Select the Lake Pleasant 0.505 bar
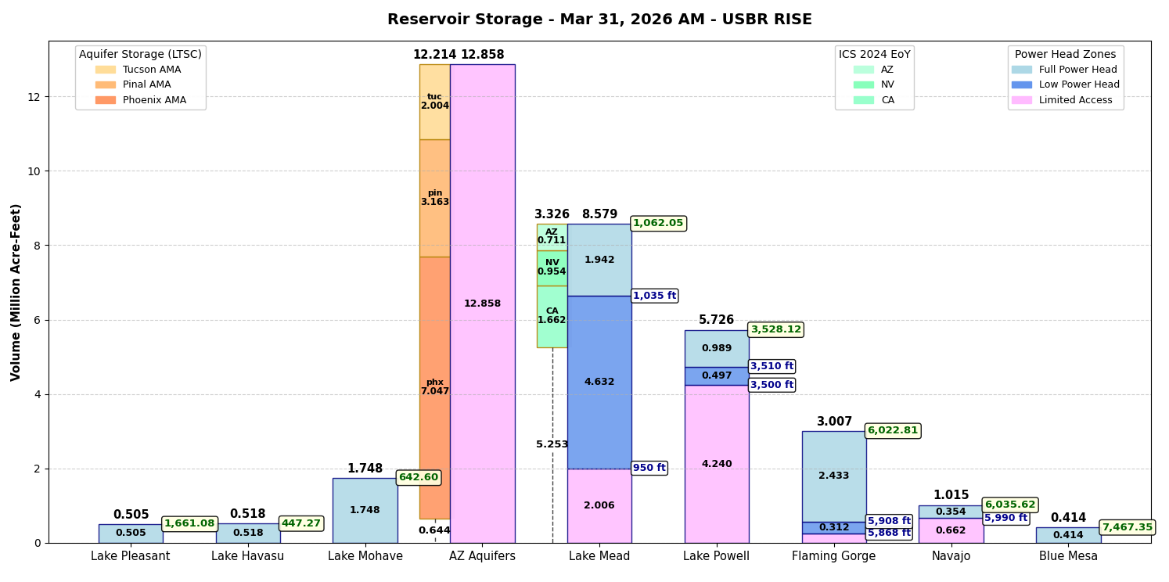The height and width of the screenshot is (582, 1169). (x=131, y=533)
